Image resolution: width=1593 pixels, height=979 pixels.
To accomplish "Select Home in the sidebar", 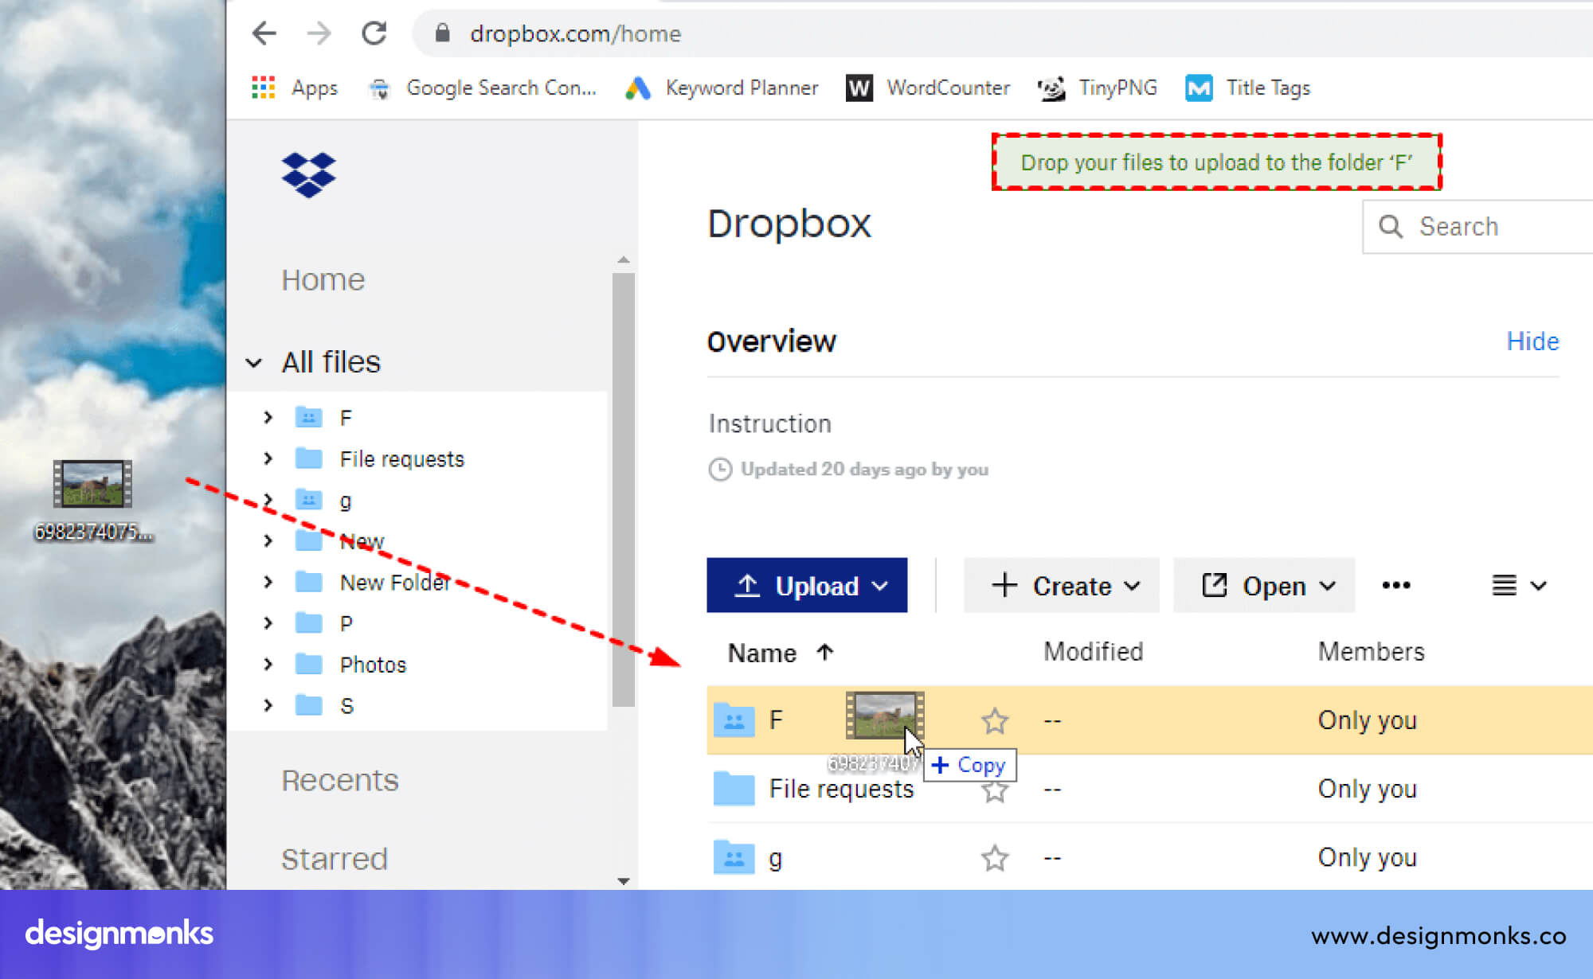I will (323, 279).
